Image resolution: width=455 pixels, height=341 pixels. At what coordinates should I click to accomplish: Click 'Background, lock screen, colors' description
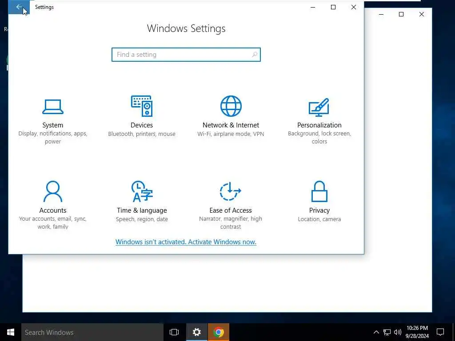click(319, 138)
